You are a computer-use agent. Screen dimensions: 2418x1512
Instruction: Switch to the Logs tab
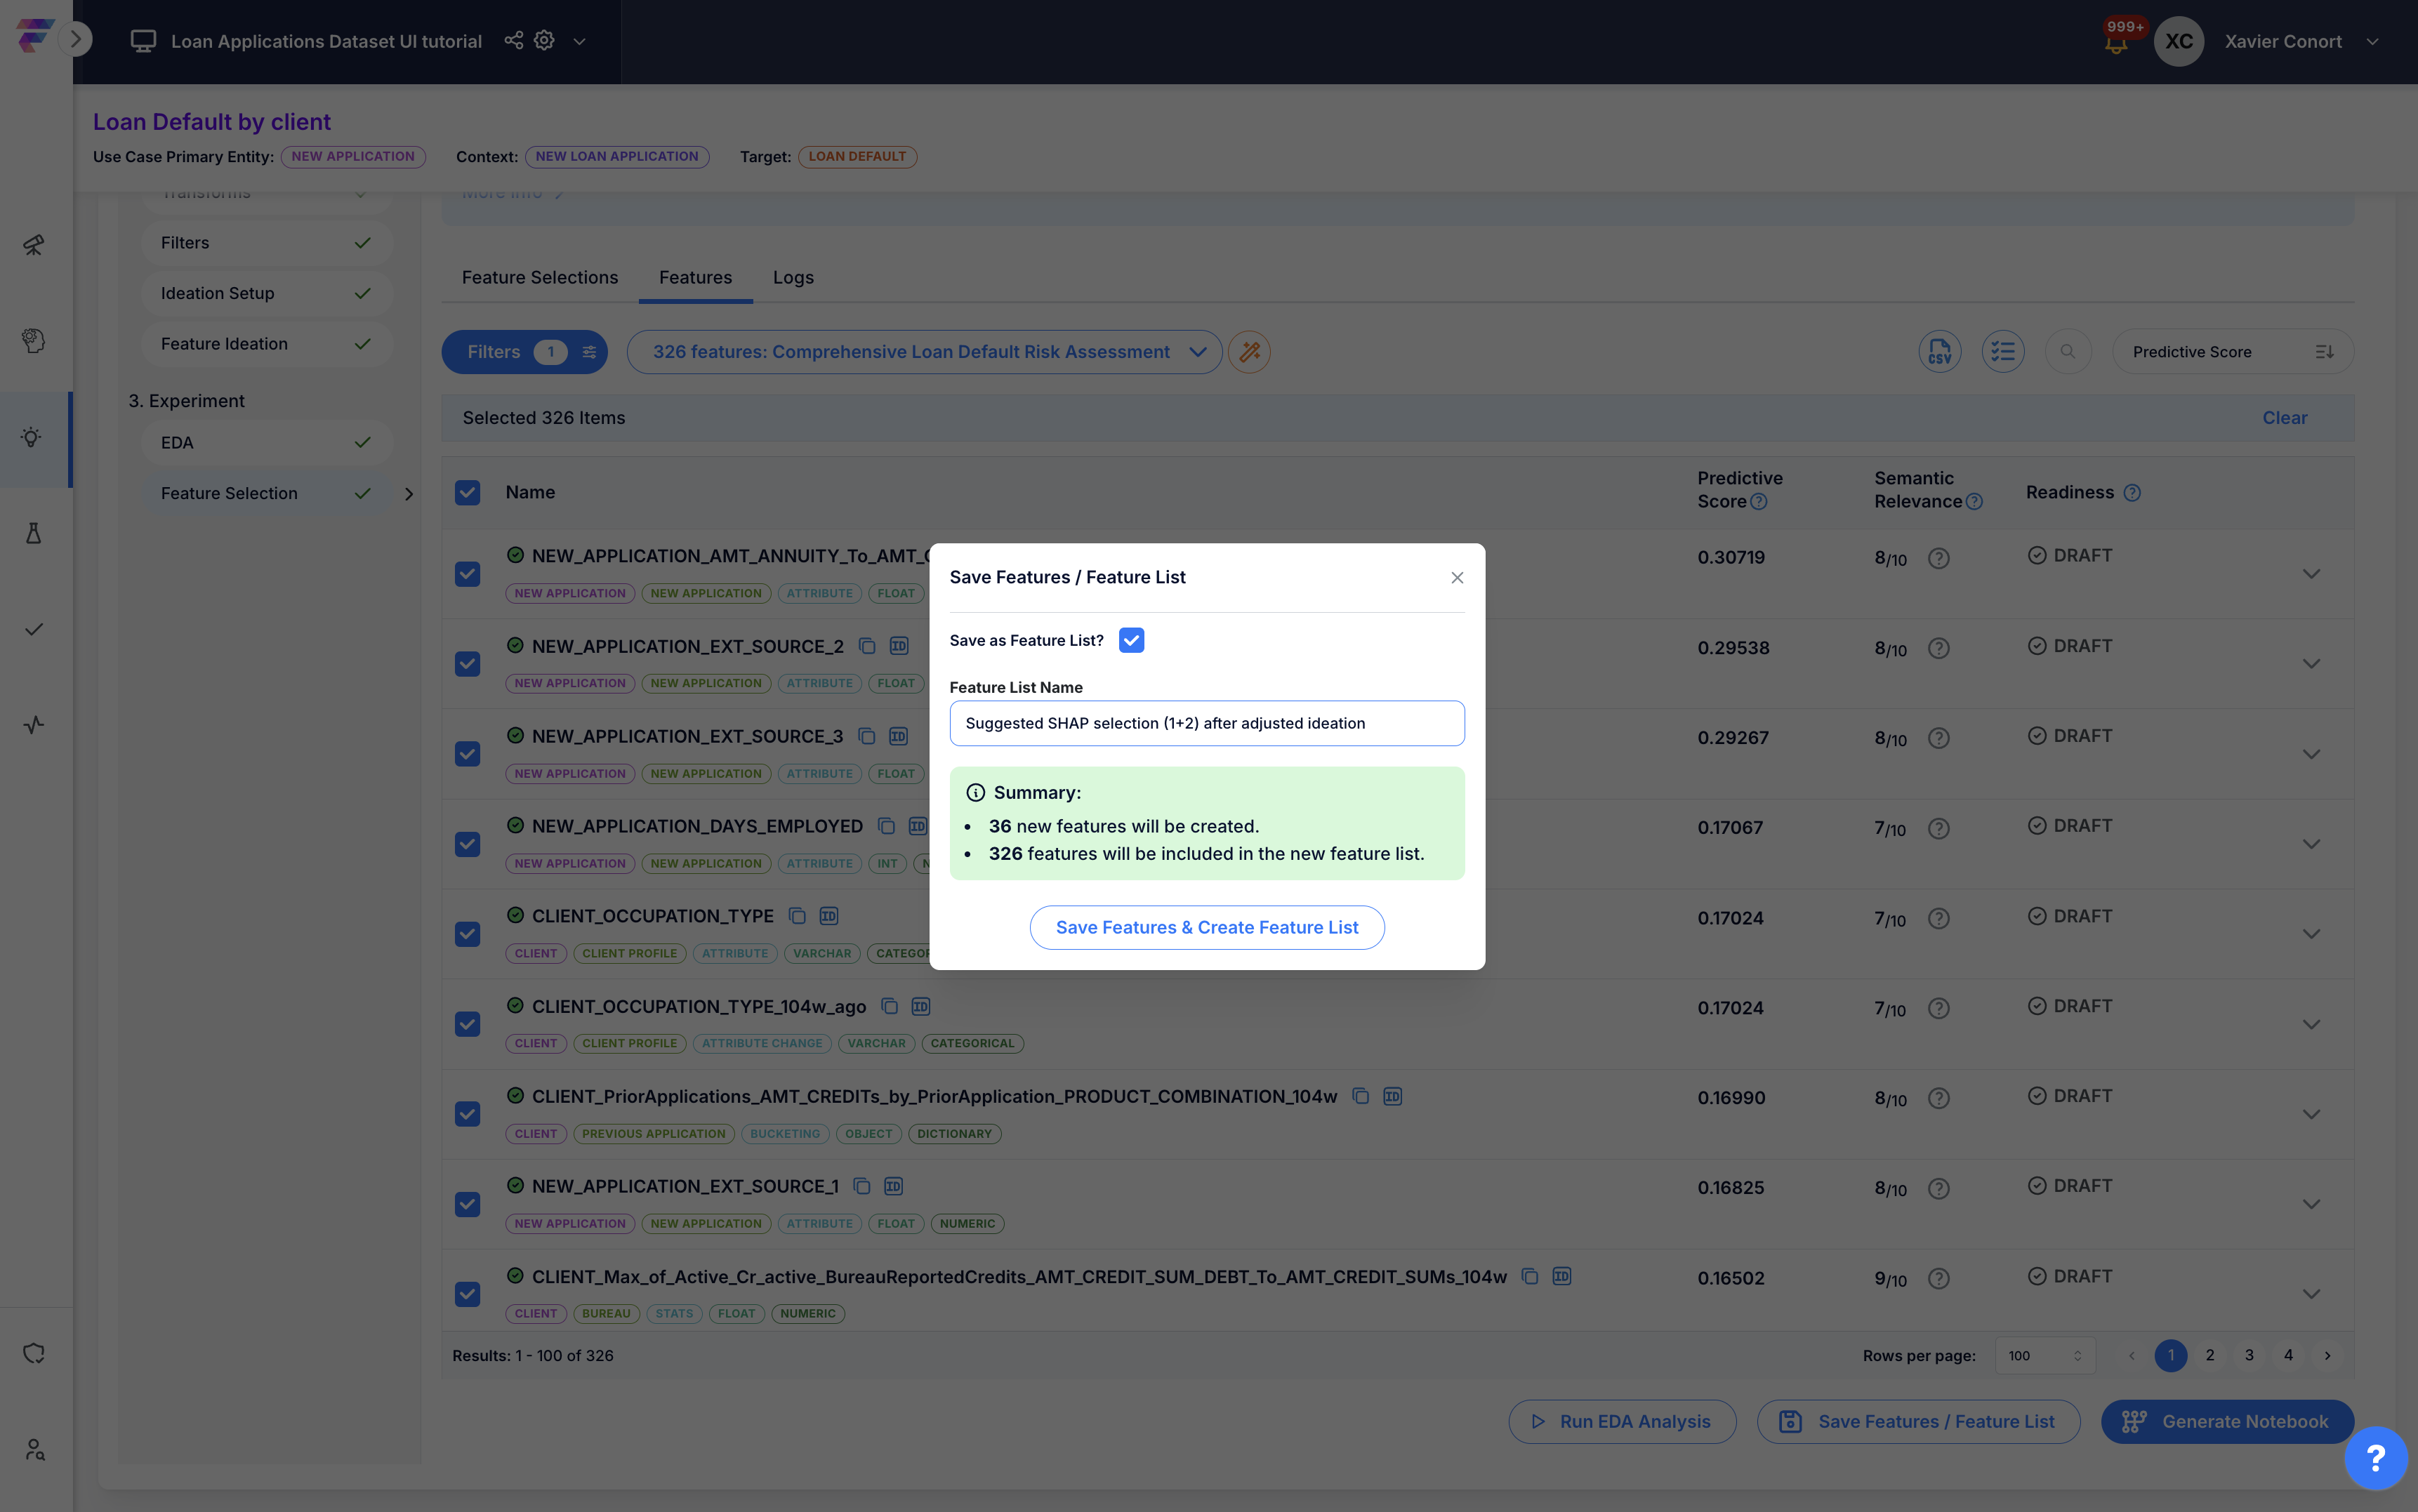point(793,278)
